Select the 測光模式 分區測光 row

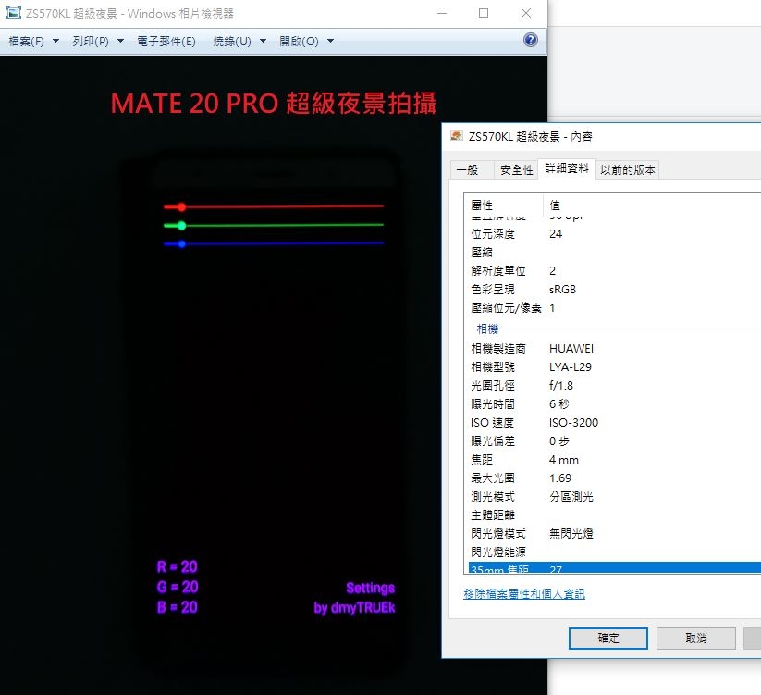coord(614,496)
